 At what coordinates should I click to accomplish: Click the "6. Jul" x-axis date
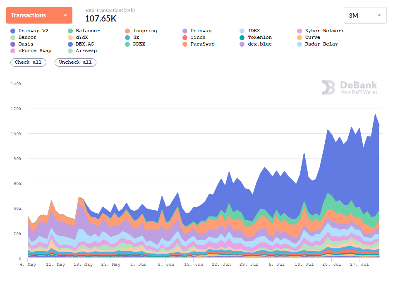276,264
